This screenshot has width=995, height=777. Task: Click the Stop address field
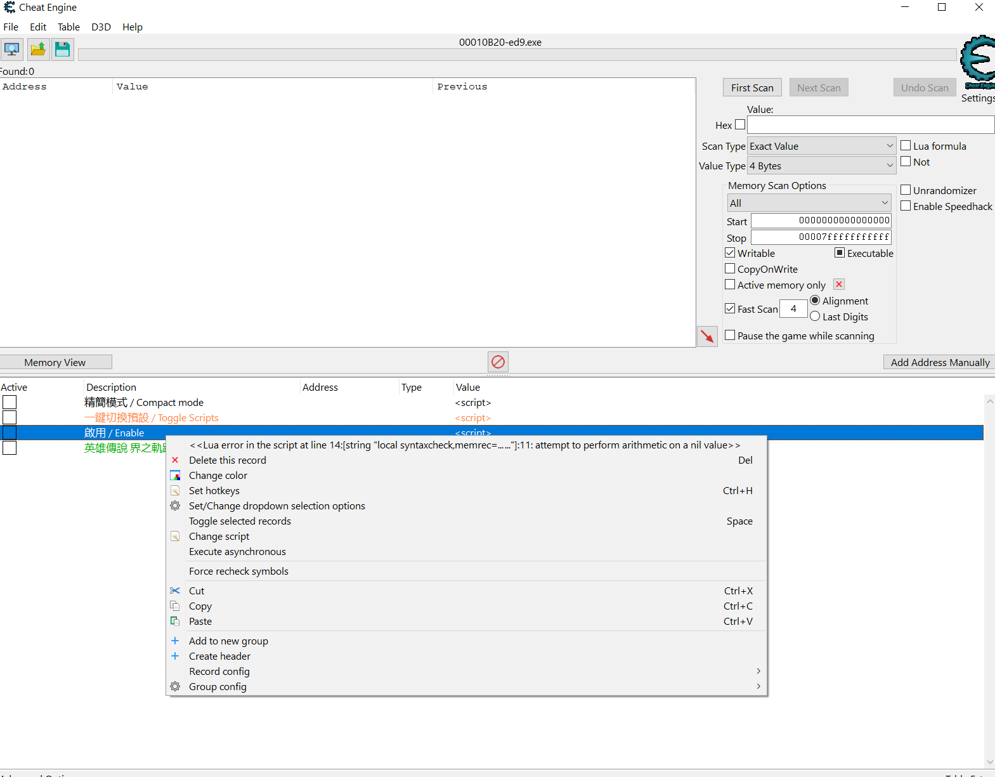[821, 237]
